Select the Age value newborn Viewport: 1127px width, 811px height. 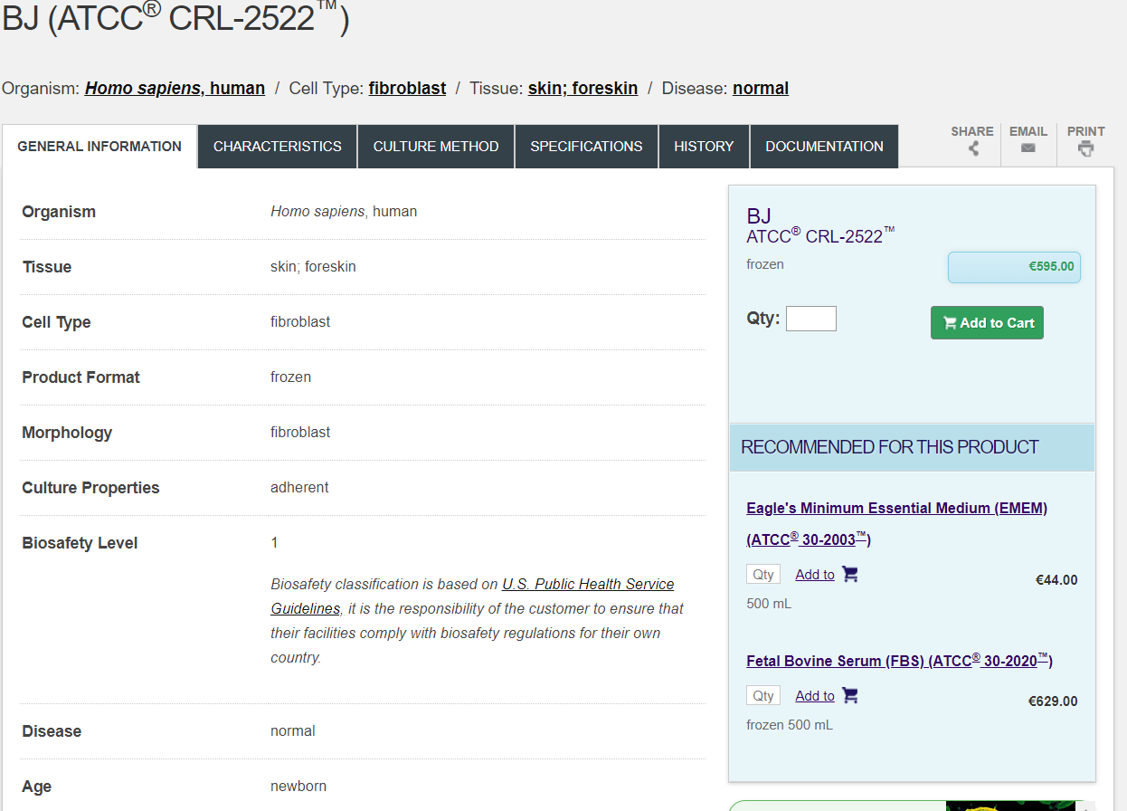point(298,786)
